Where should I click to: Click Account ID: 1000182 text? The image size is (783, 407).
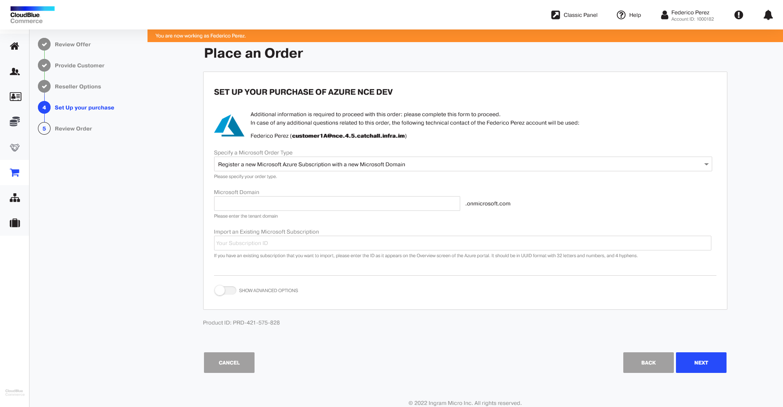(692, 19)
